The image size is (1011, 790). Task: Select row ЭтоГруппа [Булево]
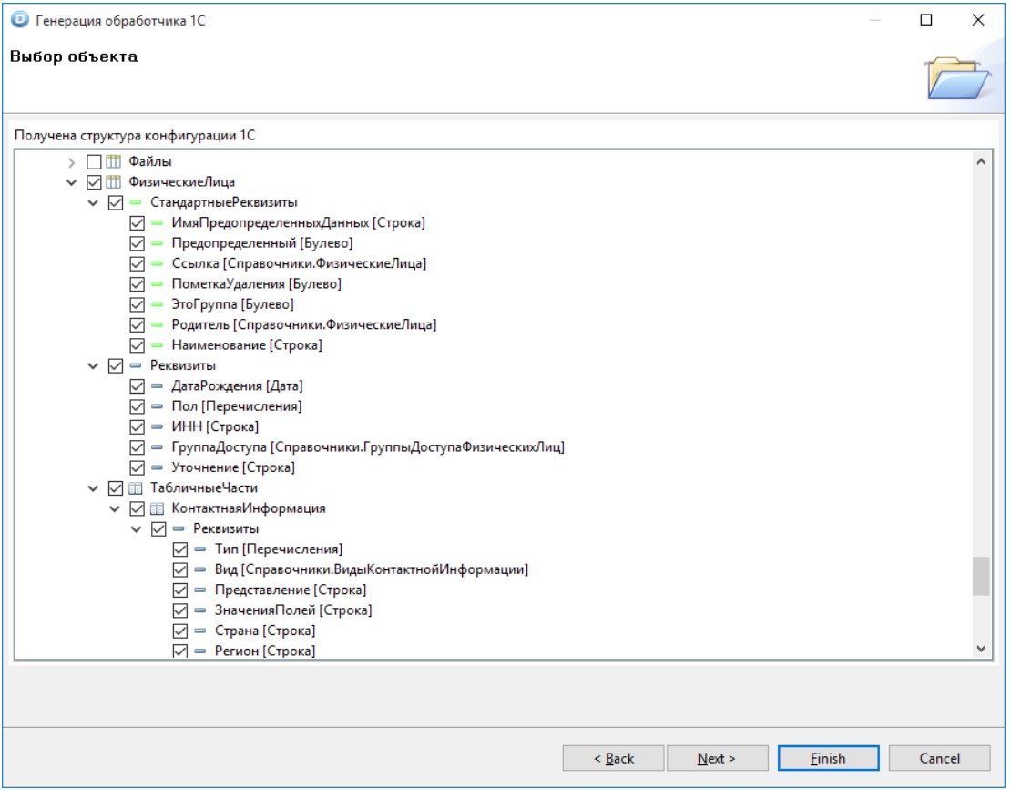[x=233, y=304]
